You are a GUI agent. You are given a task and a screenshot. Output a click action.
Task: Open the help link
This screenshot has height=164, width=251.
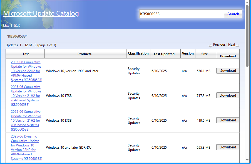(17, 25)
